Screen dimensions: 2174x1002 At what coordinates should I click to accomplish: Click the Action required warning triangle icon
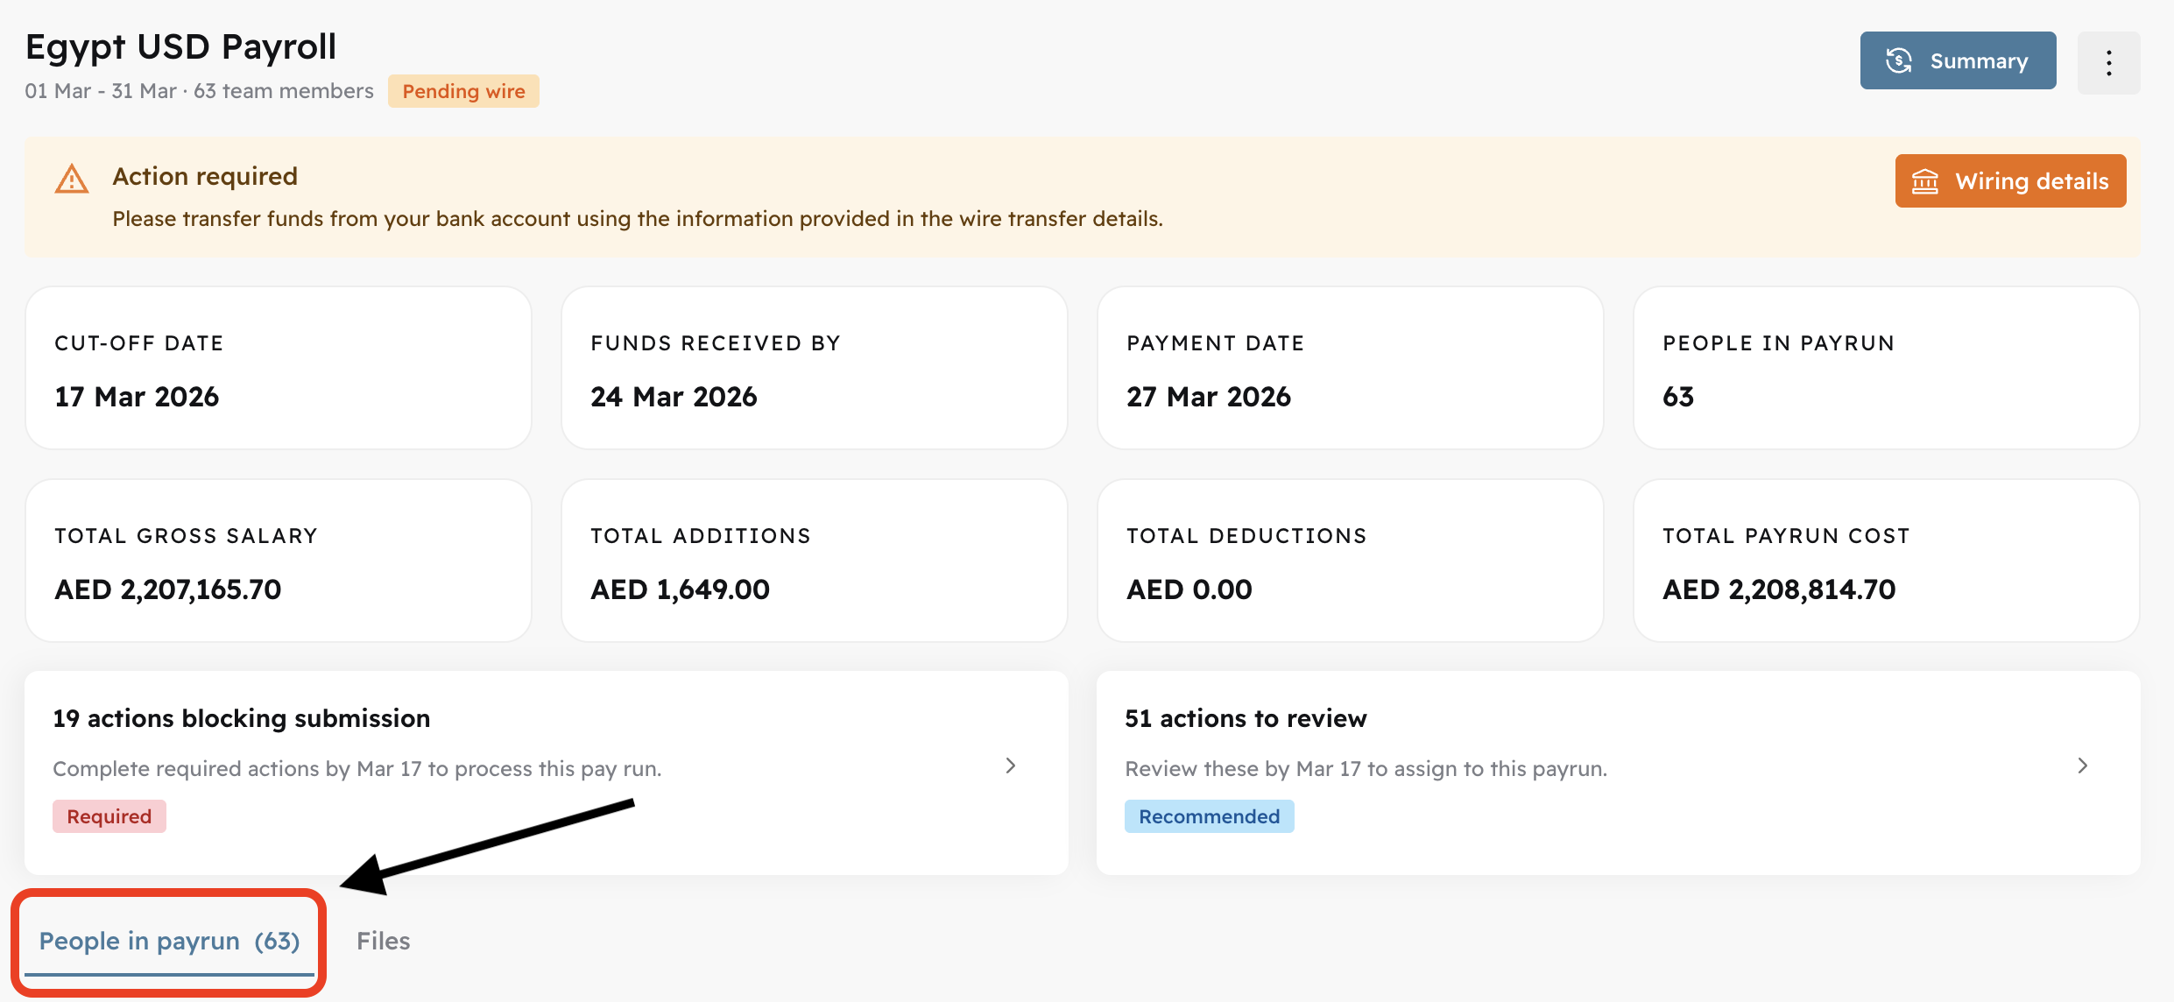coord(72,180)
